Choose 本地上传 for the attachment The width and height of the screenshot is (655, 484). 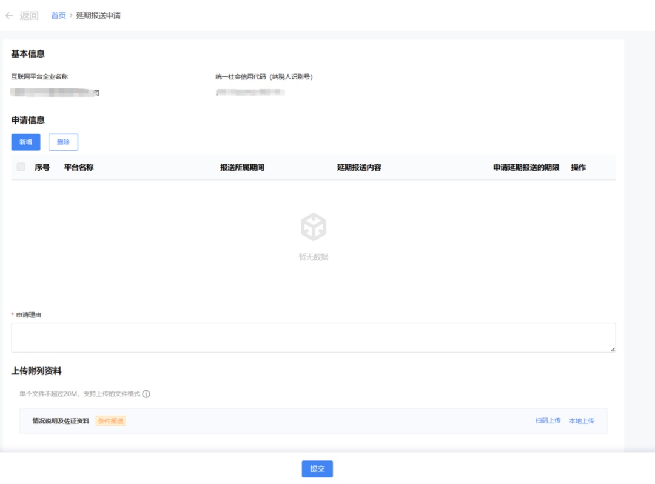[x=581, y=421]
